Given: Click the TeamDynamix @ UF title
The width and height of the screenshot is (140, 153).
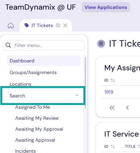Looking at the screenshot, I should [41, 7].
